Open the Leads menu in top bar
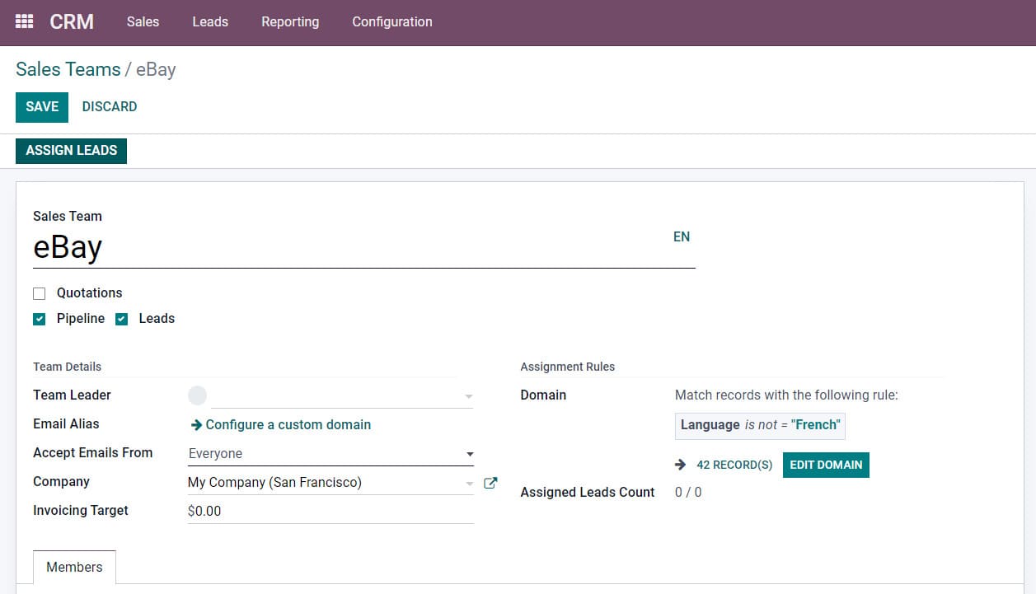The height and width of the screenshot is (594, 1036). (x=210, y=22)
